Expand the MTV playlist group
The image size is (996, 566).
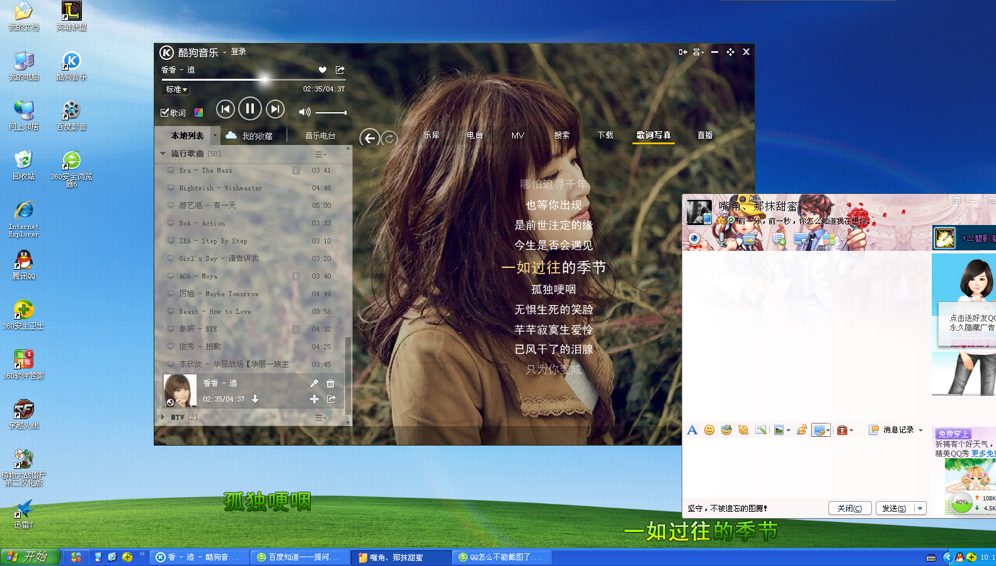point(163,417)
